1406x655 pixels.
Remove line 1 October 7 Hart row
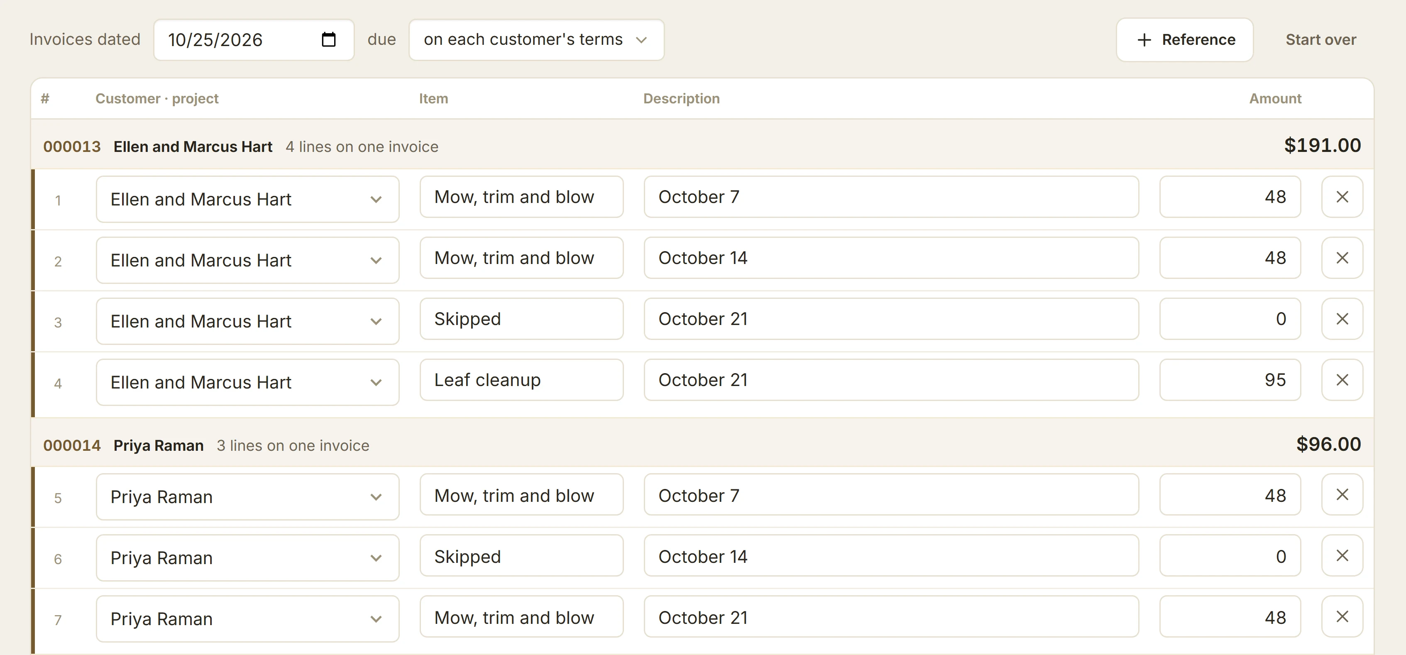[x=1342, y=197]
